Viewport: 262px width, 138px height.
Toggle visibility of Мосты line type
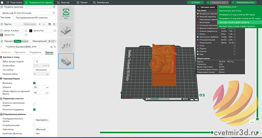235,34
